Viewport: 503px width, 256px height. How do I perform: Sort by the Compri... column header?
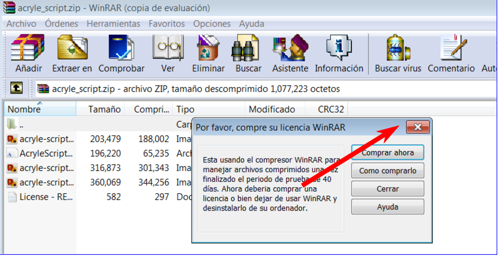click(x=148, y=109)
